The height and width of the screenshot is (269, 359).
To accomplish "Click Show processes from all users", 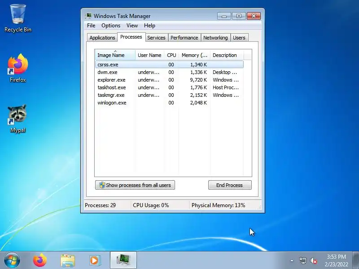I will (135, 185).
